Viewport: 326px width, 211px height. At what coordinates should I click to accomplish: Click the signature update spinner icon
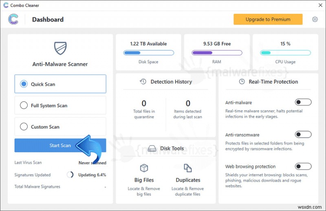click(70, 175)
